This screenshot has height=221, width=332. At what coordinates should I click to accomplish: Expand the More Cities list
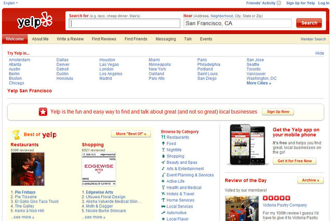(x=258, y=83)
